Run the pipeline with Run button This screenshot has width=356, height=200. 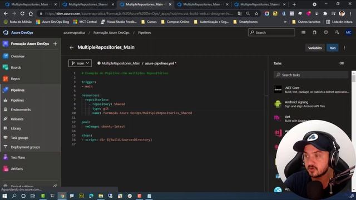[333, 48]
